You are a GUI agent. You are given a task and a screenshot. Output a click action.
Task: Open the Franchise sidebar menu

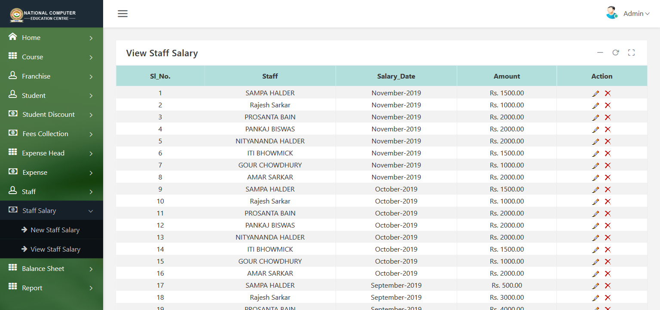pos(52,76)
